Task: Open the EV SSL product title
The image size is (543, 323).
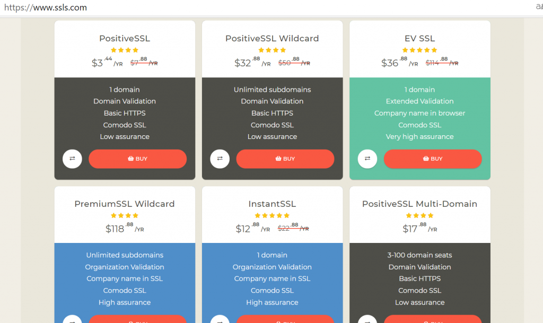Action: (419, 38)
